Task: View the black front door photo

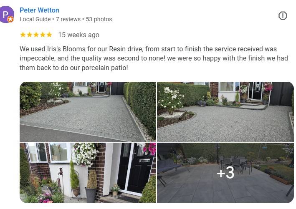Action: coord(88,172)
